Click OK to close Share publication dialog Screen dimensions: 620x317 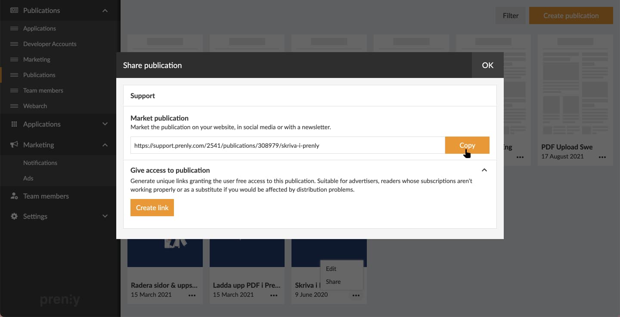coord(487,65)
